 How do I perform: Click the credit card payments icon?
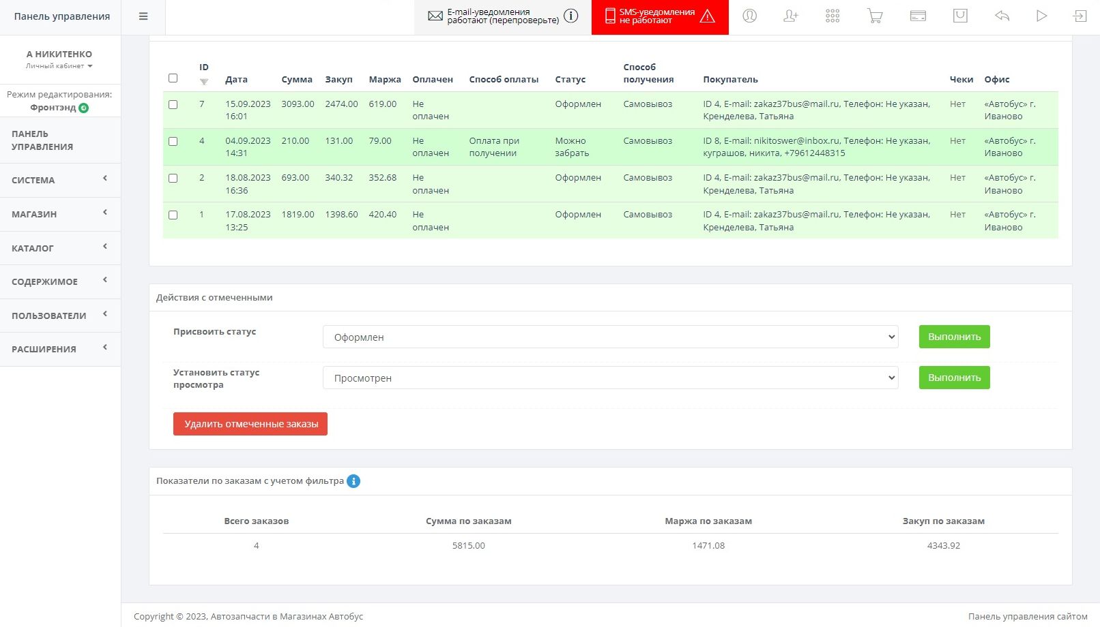coord(918,16)
